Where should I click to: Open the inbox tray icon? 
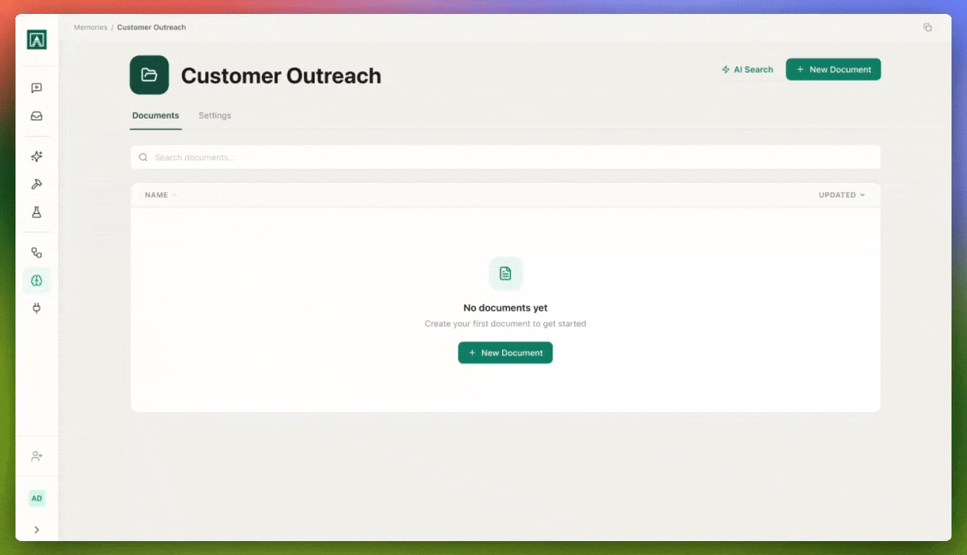tap(36, 116)
